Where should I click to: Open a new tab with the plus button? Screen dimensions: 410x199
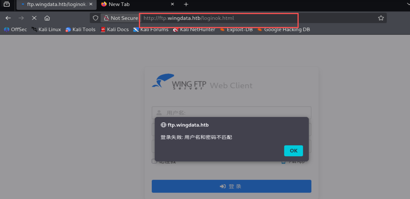[186, 4]
